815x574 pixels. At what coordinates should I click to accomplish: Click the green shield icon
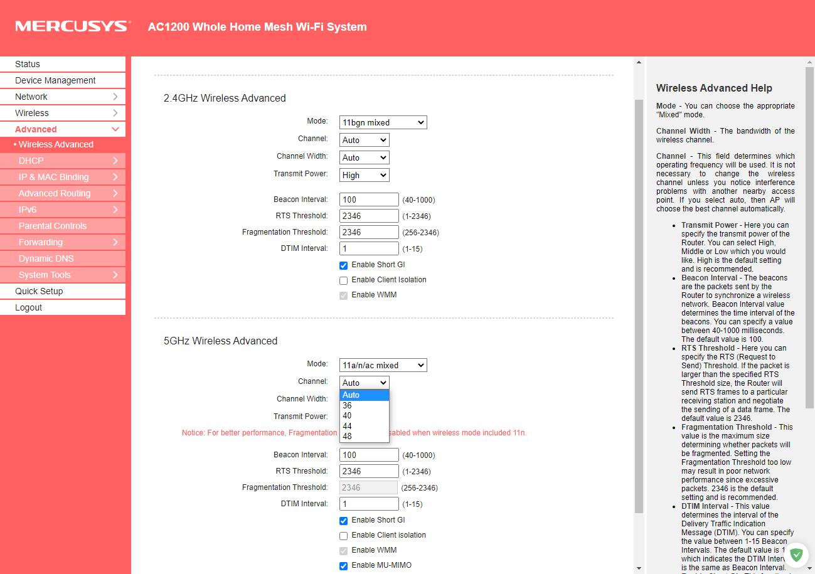(796, 555)
